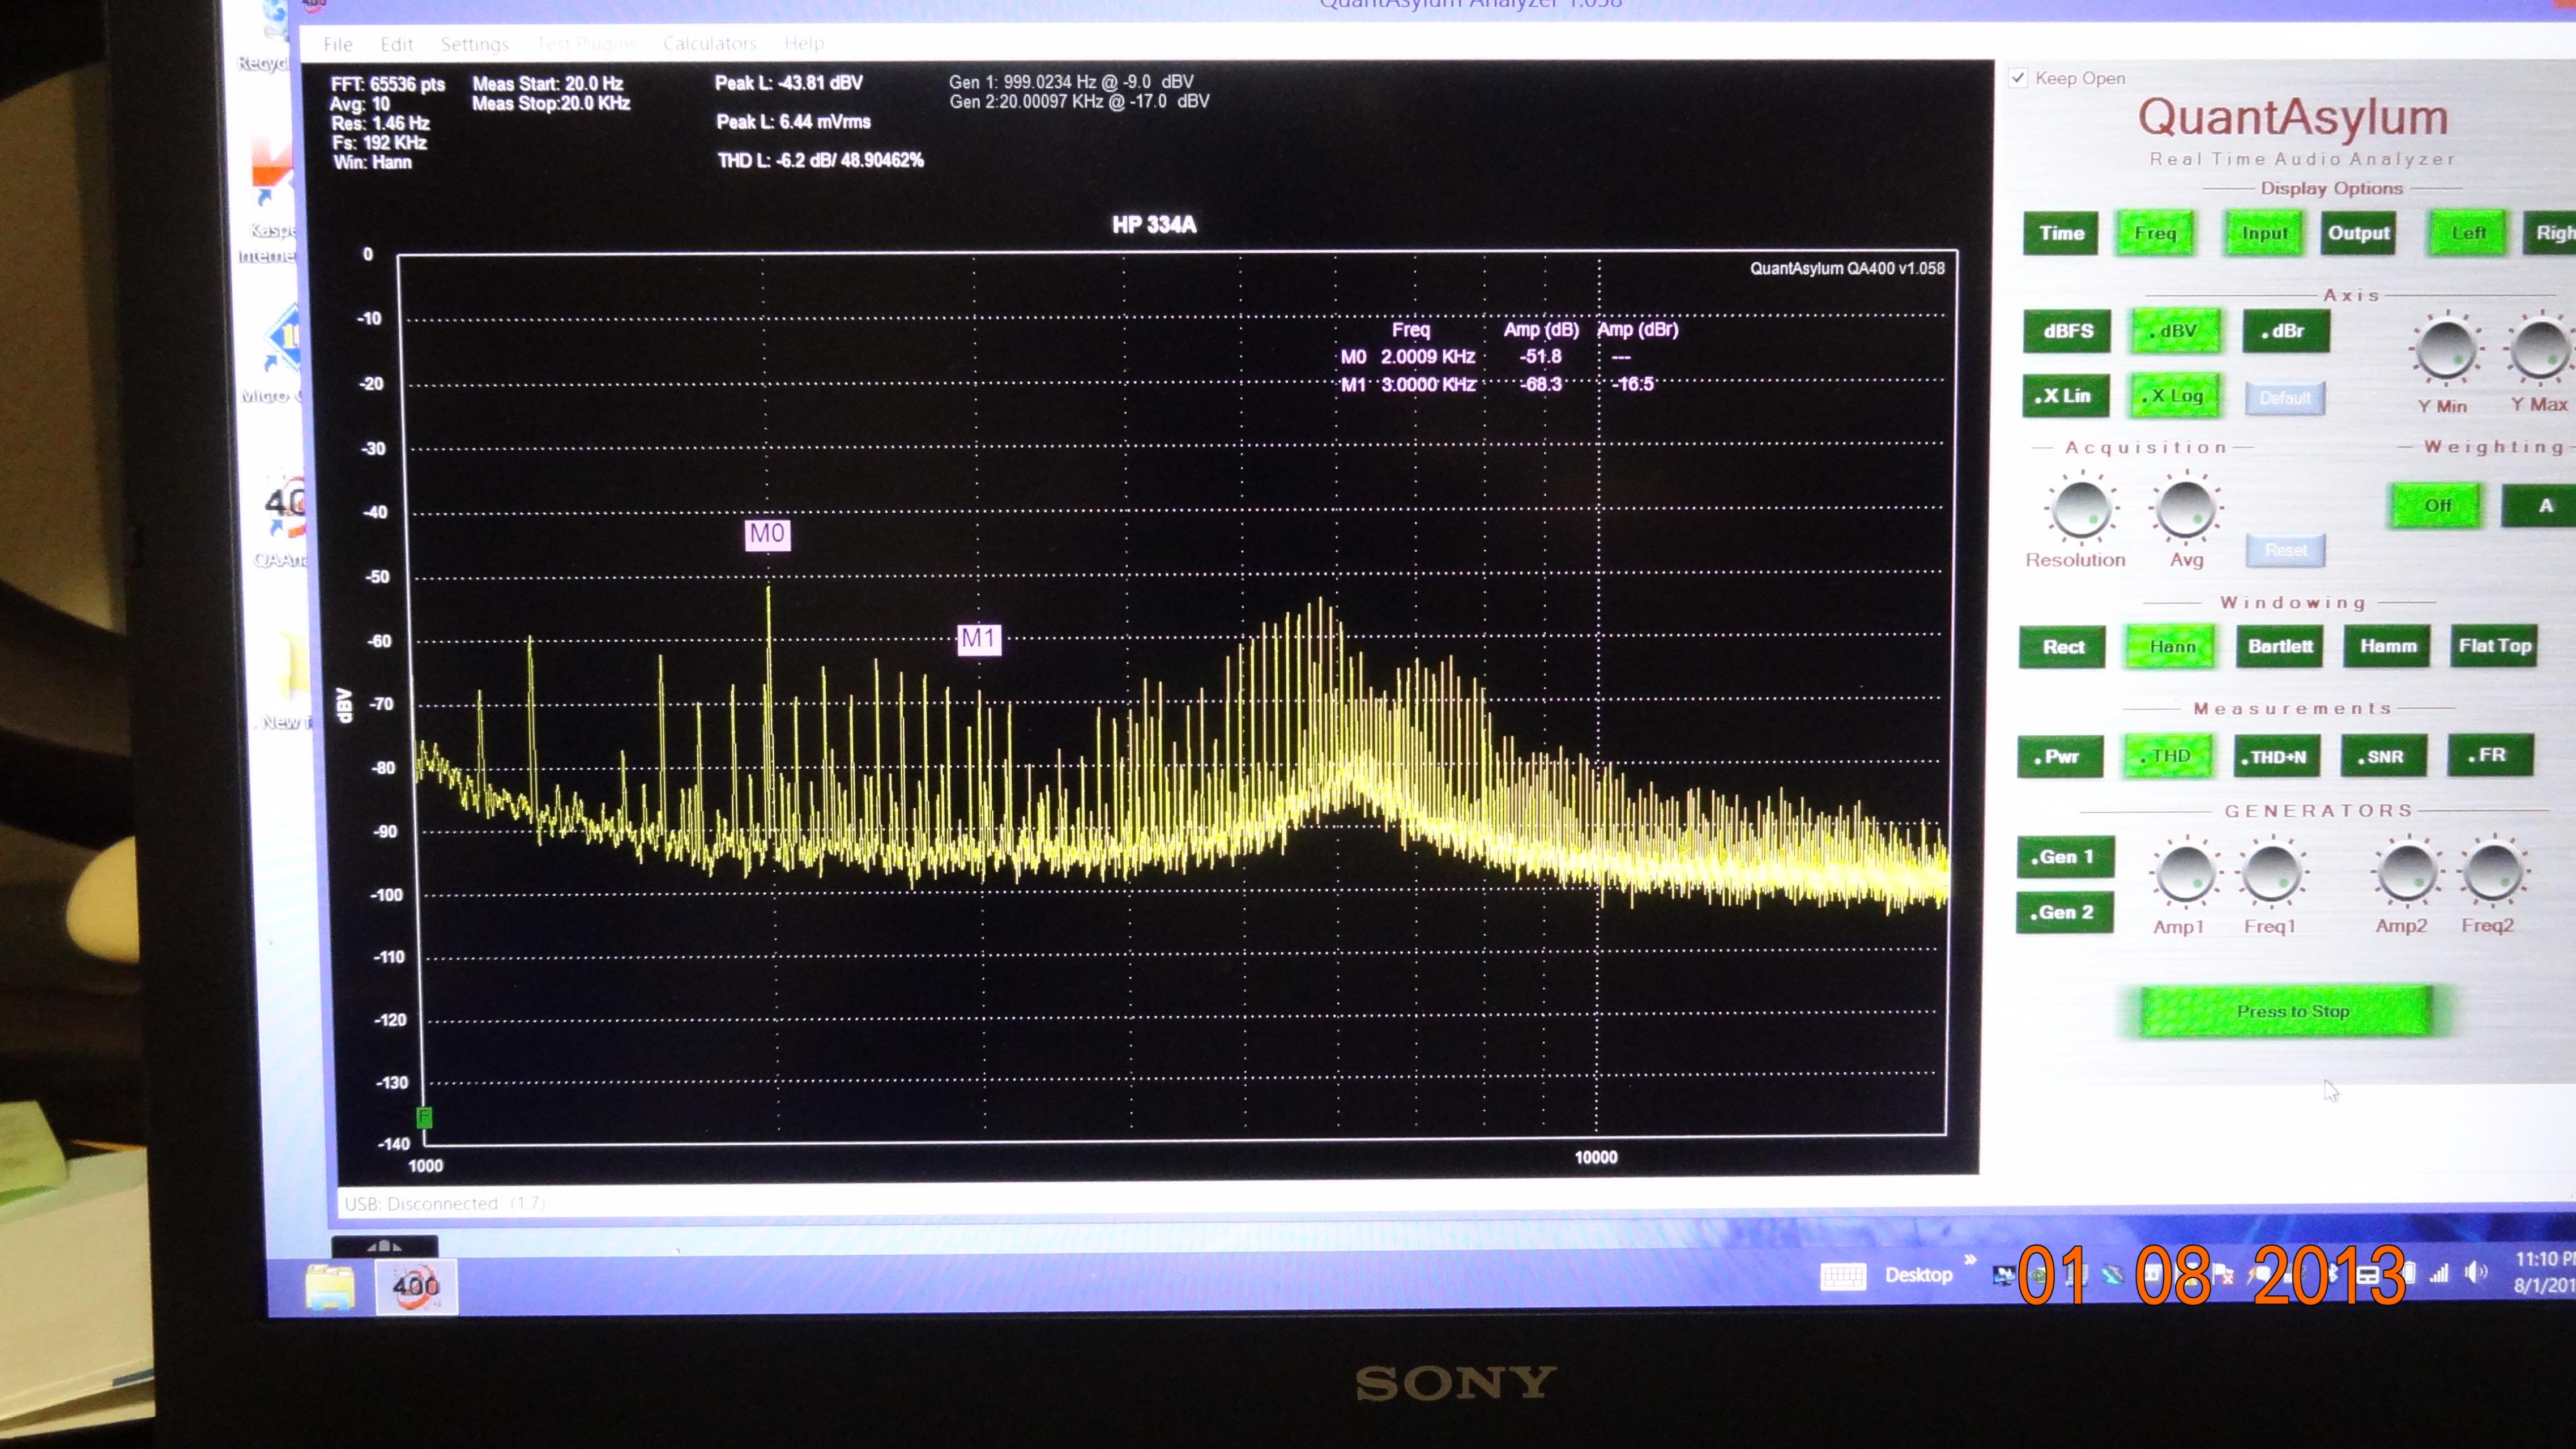Enable the Left channel display
Screen dimensions: 2576x1449
tap(2468, 233)
